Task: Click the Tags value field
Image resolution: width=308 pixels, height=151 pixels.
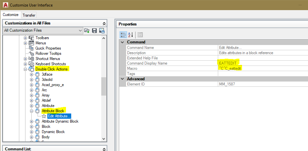Action: click(x=263, y=74)
